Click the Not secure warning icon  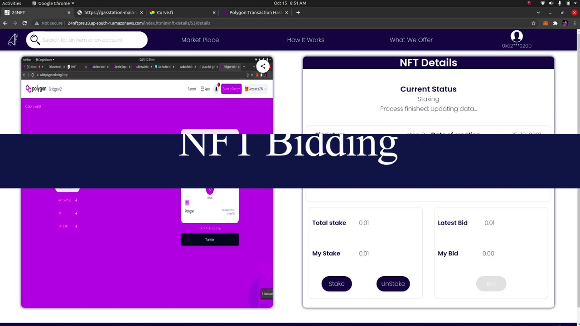coord(37,23)
